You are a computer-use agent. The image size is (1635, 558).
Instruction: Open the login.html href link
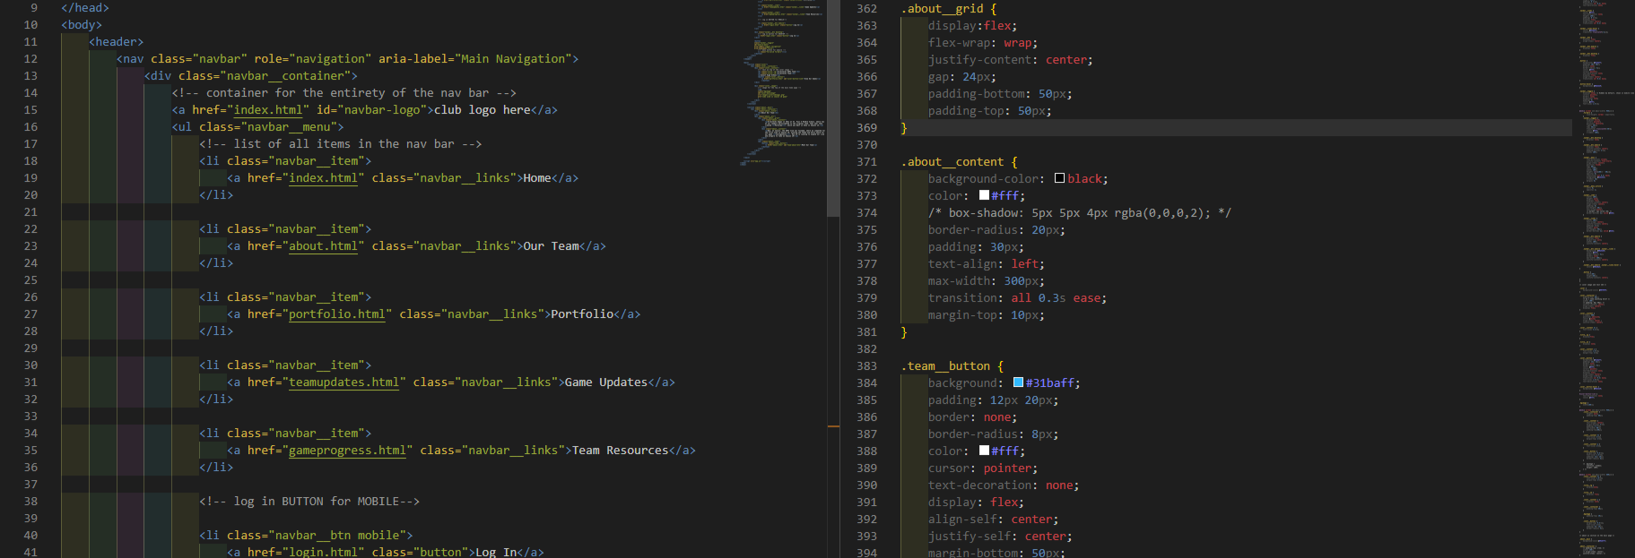tap(324, 553)
